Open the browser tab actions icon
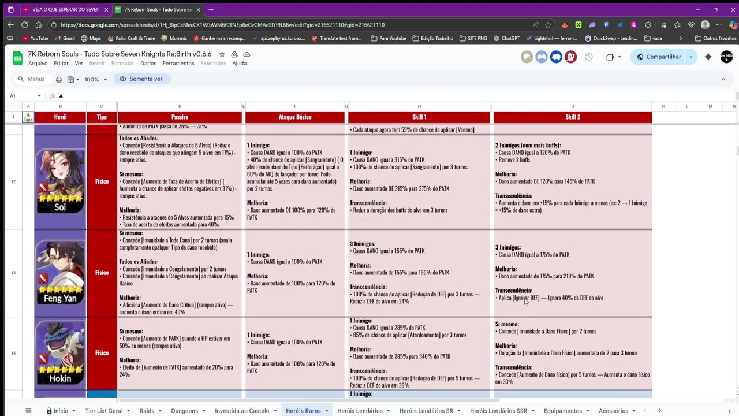The height and width of the screenshot is (416, 739). pyautogui.click(x=10, y=9)
